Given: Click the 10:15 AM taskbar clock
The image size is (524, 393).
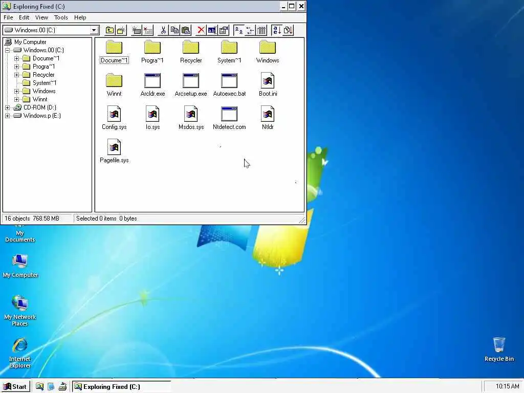Looking at the screenshot, I should click(x=507, y=386).
